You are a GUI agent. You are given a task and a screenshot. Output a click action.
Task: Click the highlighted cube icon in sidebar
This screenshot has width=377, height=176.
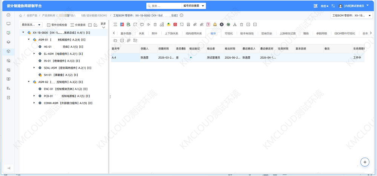pos(8,51)
